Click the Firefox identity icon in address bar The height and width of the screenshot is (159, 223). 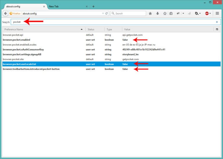click(x=11, y=14)
